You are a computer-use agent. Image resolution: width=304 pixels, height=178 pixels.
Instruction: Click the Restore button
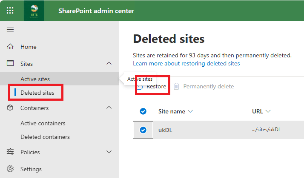tap(152, 86)
